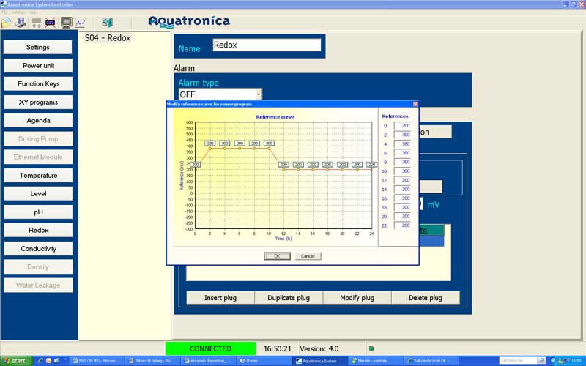Screen dimensions: 586x366
Task: Open the Redox sidebar section
Action: [38, 230]
